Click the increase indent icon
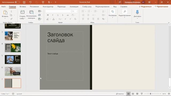The width and height of the screenshot is (171, 96). pos(88,15)
